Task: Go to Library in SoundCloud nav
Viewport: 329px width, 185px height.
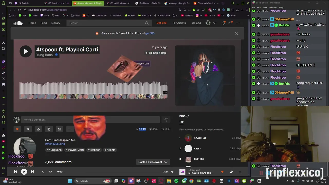Action: [56, 23]
